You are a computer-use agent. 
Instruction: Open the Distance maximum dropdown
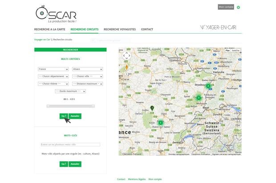tap(88, 84)
